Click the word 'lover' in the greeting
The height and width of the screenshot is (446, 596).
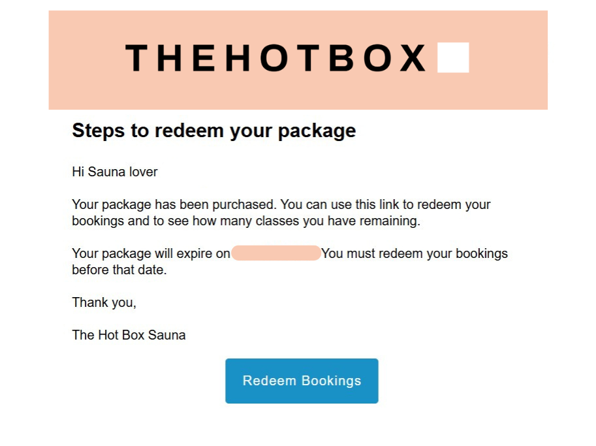tap(142, 172)
